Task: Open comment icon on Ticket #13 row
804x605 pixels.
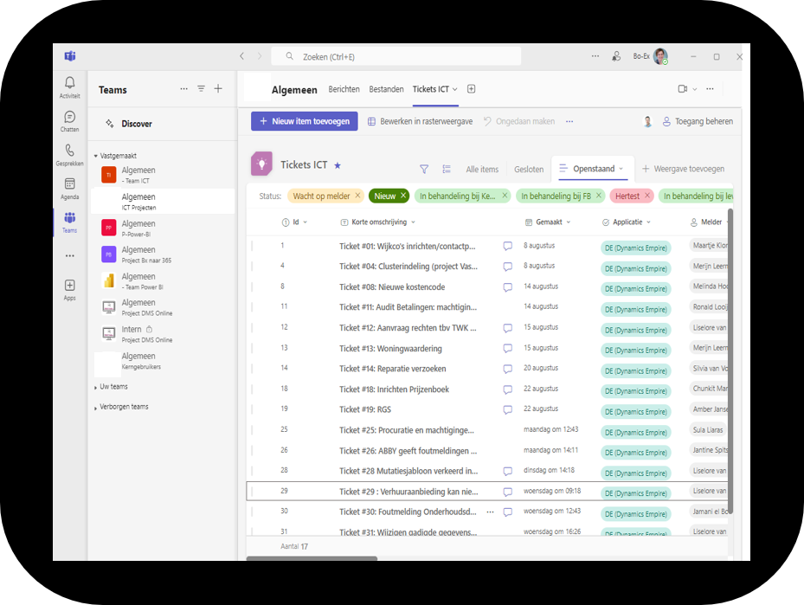Action: tap(508, 349)
